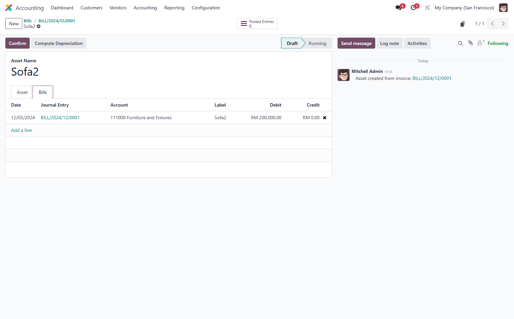Open BILL/2024/12/0001 breadcrumb link
514x319 pixels.
[x=57, y=21]
